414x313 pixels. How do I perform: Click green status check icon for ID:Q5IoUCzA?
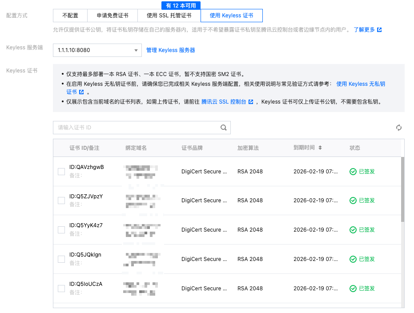(353, 289)
